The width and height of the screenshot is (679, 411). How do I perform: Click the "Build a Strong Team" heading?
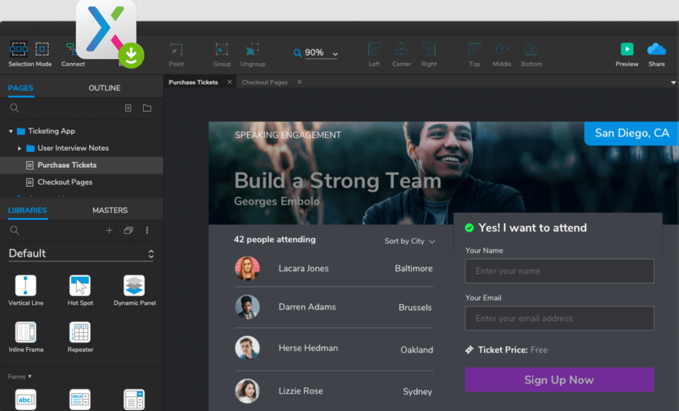[x=338, y=181]
